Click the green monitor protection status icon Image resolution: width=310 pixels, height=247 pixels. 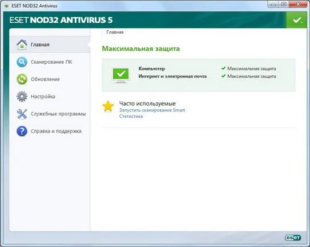click(120, 75)
